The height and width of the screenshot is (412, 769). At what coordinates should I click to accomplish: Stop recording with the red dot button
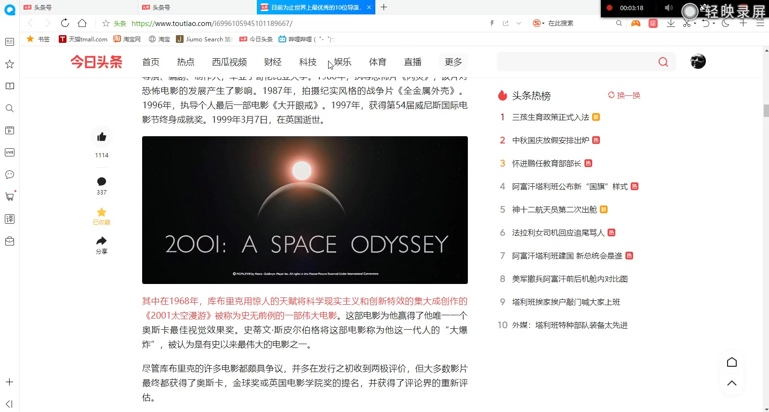[x=609, y=8]
